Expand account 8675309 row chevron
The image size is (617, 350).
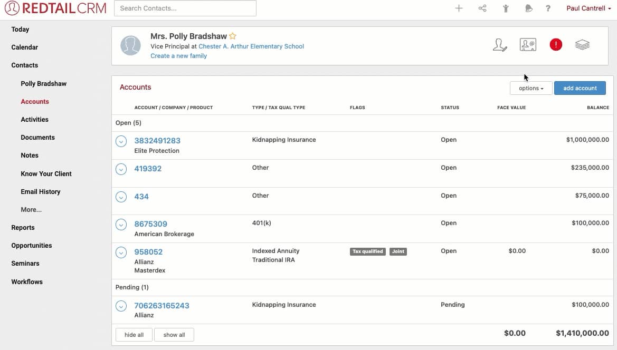[x=121, y=225]
